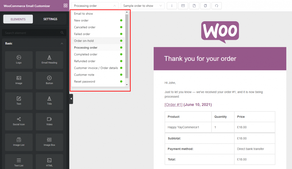
Task: Open the Sample order to show dropdown
Action: point(143,6)
